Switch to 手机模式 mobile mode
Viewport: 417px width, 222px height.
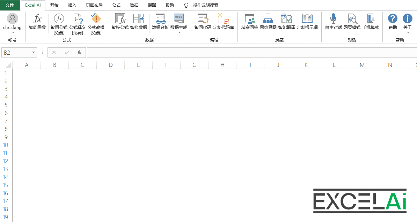pyautogui.click(x=371, y=22)
